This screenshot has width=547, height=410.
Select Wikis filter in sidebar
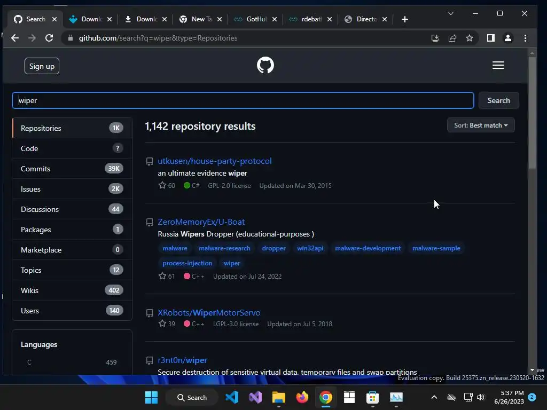(x=72, y=290)
